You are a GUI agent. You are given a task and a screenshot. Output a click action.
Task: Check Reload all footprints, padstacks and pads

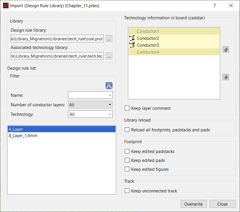(x=127, y=130)
